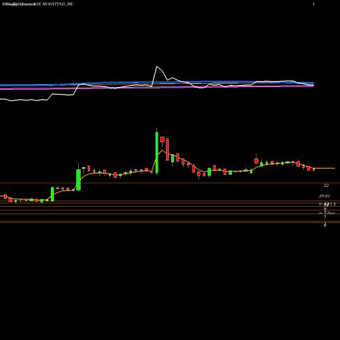
Task: Click the NSE MOHITIND_BE chart title
Action: pos(54,4)
